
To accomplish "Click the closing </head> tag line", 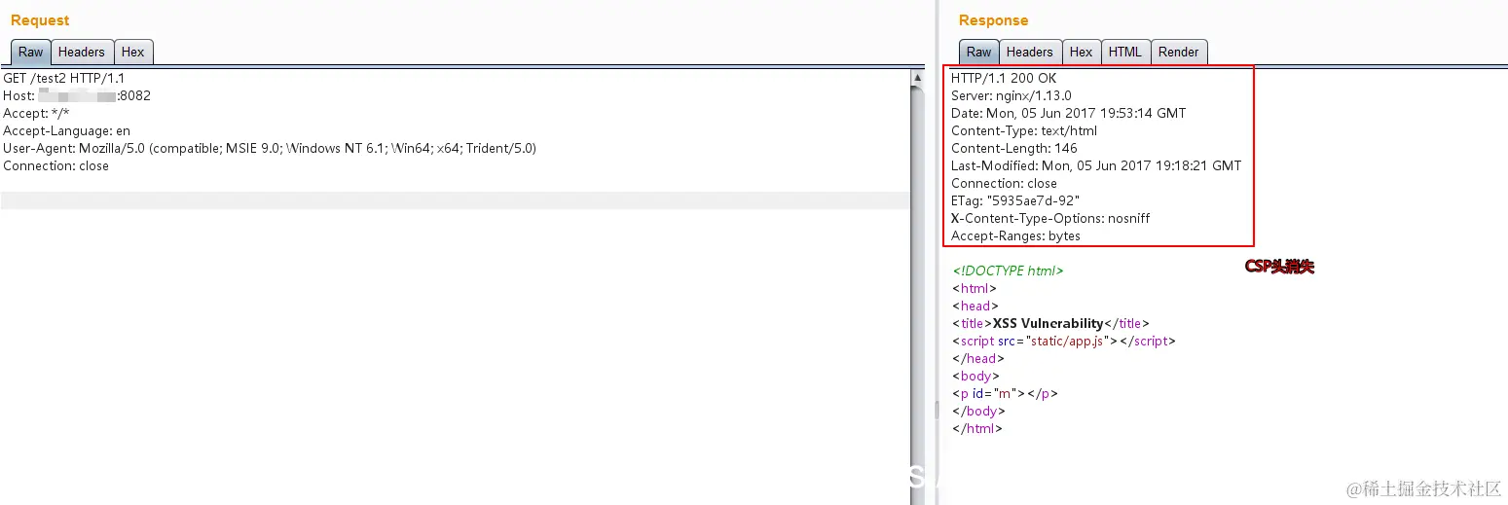I will click(977, 358).
